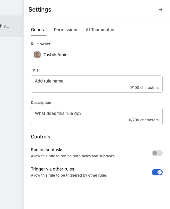Image resolution: width=170 pixels, height=209 pixels.
Task: Click Tasbih Amin's avatar picture
Action: [x=37, y=55]
